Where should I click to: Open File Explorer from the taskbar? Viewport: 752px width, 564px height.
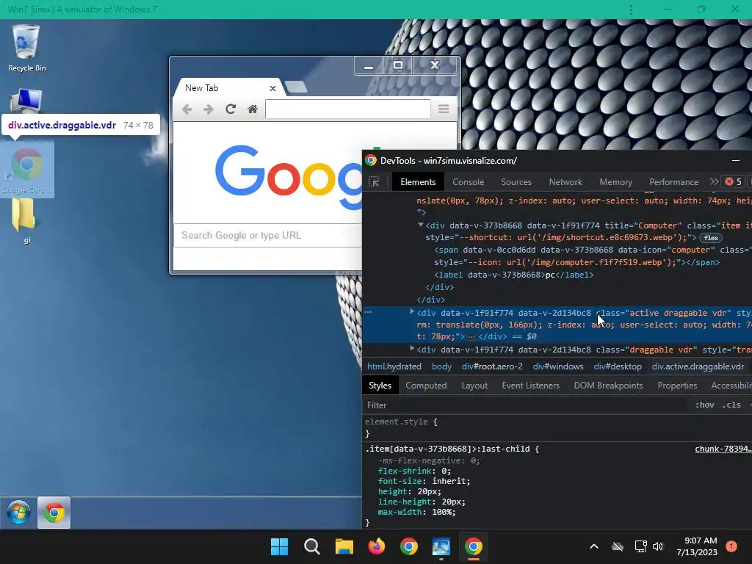click(x=344, y=546)
